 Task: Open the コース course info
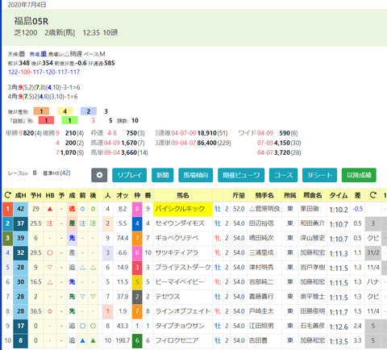(x=283, y=175)
